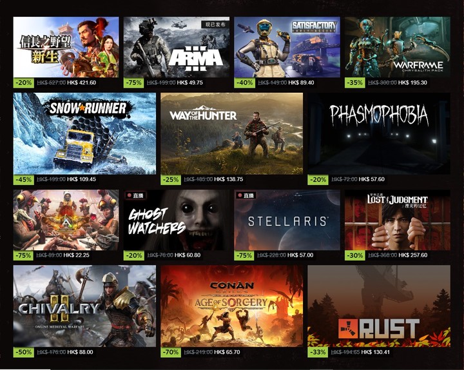Open the Lost Judgment capsule
464x370 pixels.
pos(398,220)
